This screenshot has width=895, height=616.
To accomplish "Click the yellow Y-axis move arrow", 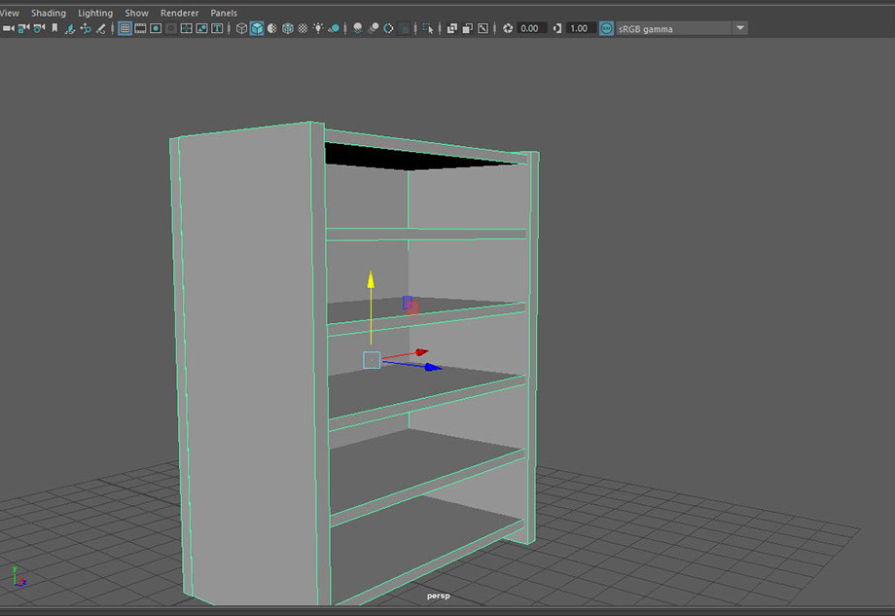I will pyautogui.click(x=371, y=281).
